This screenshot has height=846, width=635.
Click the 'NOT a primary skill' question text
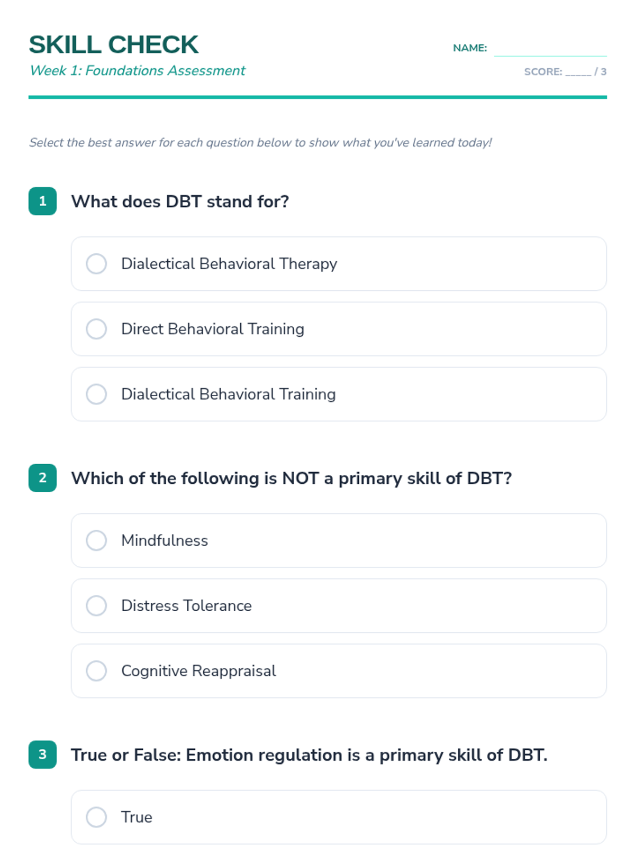(x=291, y=478)
